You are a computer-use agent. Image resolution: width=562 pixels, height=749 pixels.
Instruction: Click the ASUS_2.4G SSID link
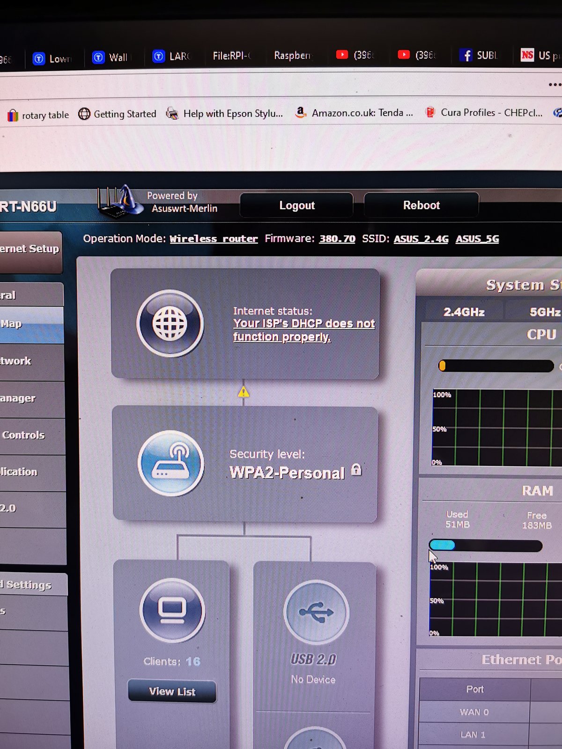pos(421,239)
